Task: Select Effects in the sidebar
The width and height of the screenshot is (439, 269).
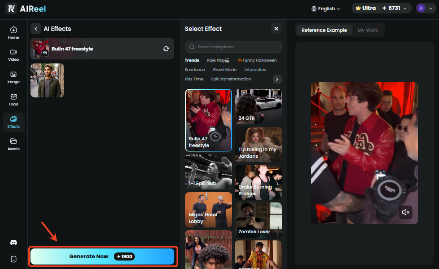Action: pyautogui.click(x=13, y=122)
